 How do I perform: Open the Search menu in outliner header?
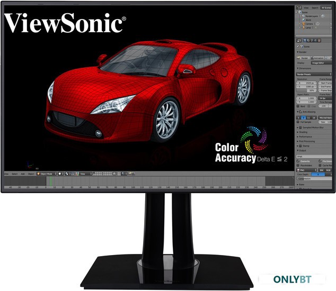tap(315, 8)
